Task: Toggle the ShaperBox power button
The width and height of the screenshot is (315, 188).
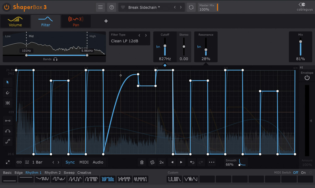Action: (x=7, y=7)
